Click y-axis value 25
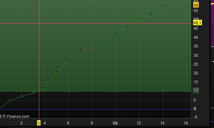This screenshot has width=214, height=128. (196, 64)
